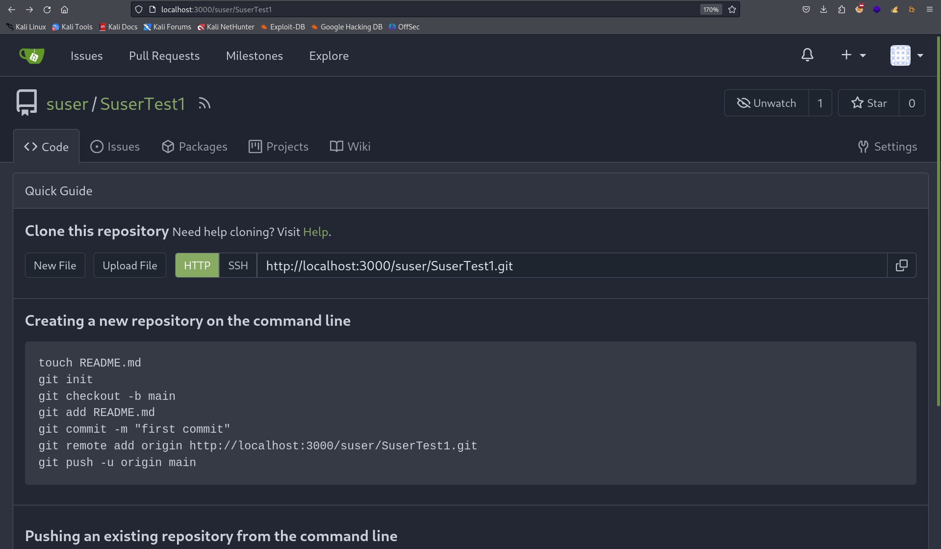941x549 pixels.
Task: Click the New File button
Action: pyautogui.click(x=55, y=265)
